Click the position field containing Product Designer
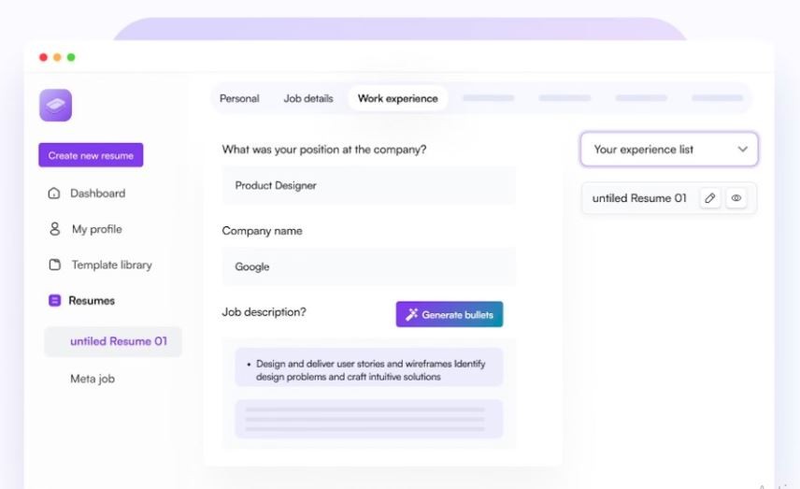This screenshot has width=800, height=489. tap(368, 185)
